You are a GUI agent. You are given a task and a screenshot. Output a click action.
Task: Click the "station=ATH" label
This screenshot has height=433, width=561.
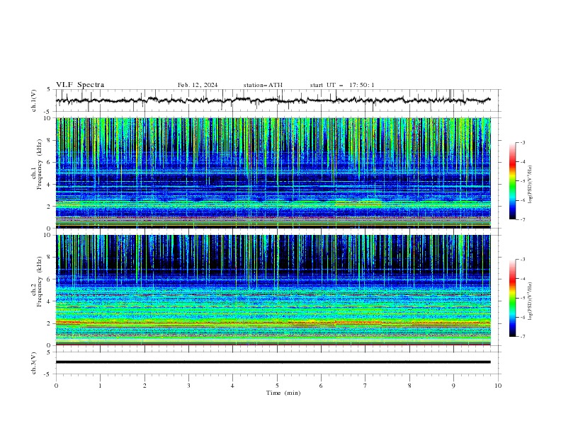263,85
